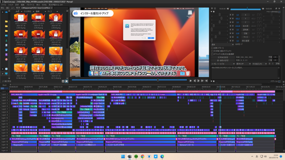The width and height of the screenshot is (285, 160).
Task: Toggle Layer 16 visibility in timeline
Action: (5, 136)
